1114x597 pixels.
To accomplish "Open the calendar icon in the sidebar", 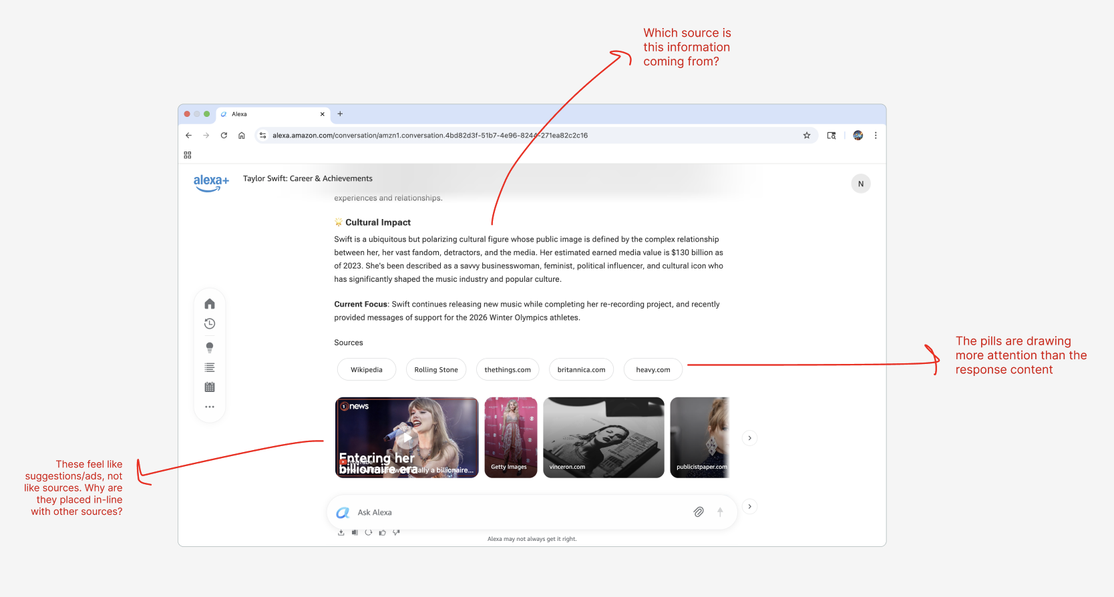I will pyautogui.click(x=210, y=387).
